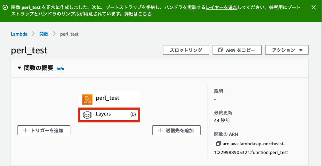
Task: Click the 説明 label
Action: coord(218,92)
